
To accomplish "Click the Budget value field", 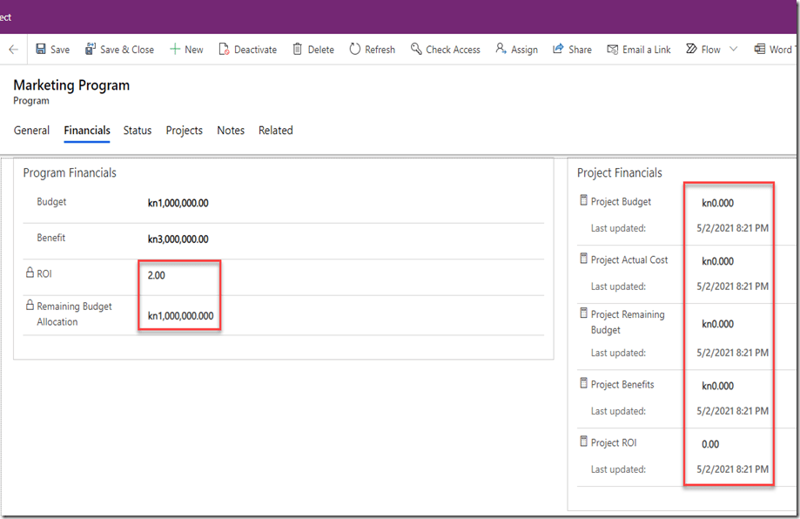I will (x=178, y=204).
